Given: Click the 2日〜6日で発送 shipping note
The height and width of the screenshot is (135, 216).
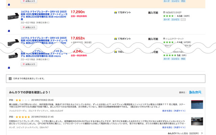Looking at the screenshot, I should (35, 23).
